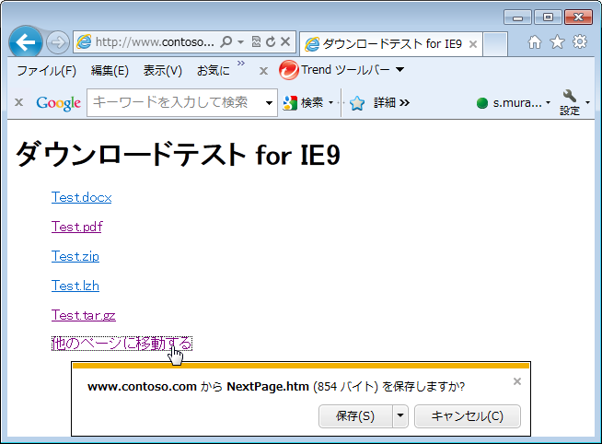Click the キャンセル(C) cancel button
The width and height of the screenshot is (602, 444).
coord(468,416)
